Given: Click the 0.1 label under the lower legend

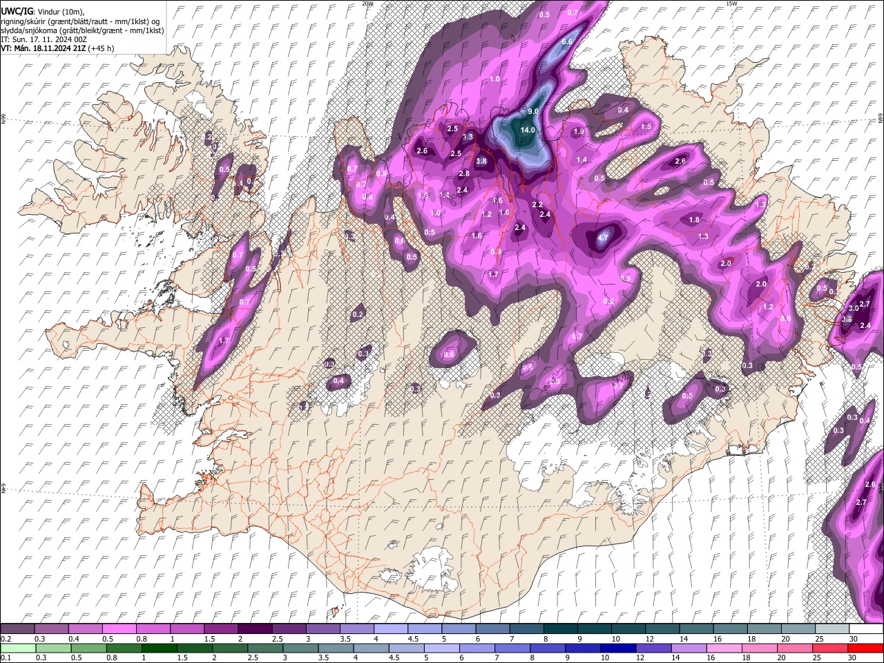Looking at the screenshot, I should click(x=6, y=658).
